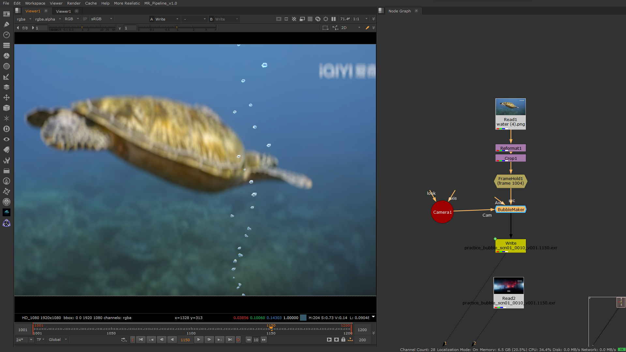Toggle the proxy mode downres icon
626x352 pixels.
click(x=302, y=19)
